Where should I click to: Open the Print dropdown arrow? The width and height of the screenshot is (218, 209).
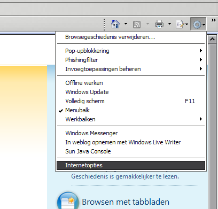pos(169,24)
